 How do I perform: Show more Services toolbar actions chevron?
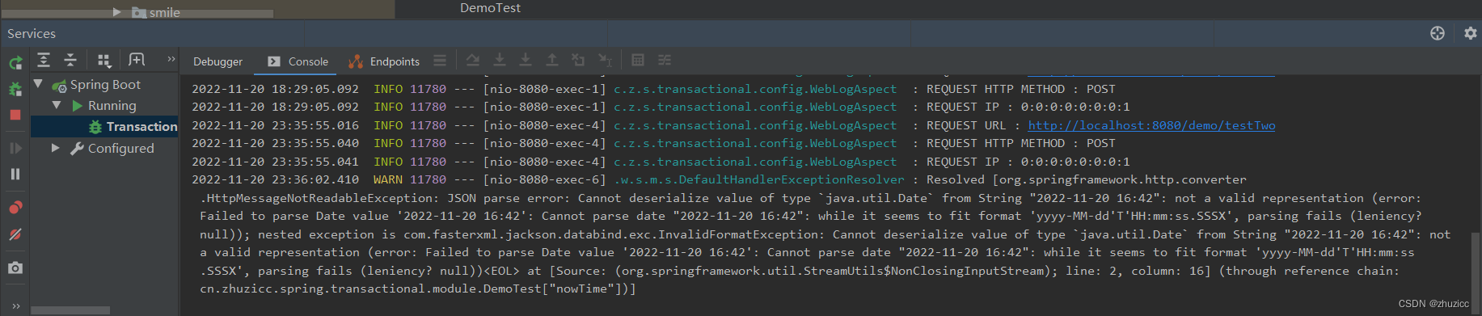(x=171, y=59)
